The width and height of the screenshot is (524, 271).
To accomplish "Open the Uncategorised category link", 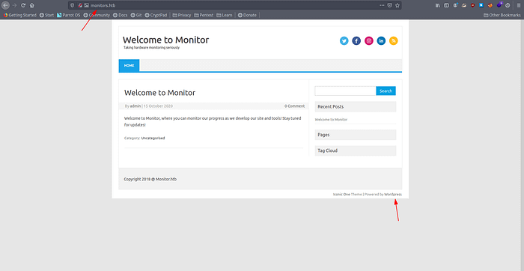I will [153, 138].
